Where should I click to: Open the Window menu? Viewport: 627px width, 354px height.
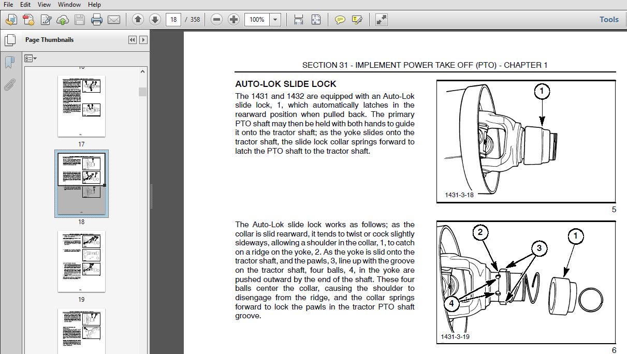tap(69, 5)
